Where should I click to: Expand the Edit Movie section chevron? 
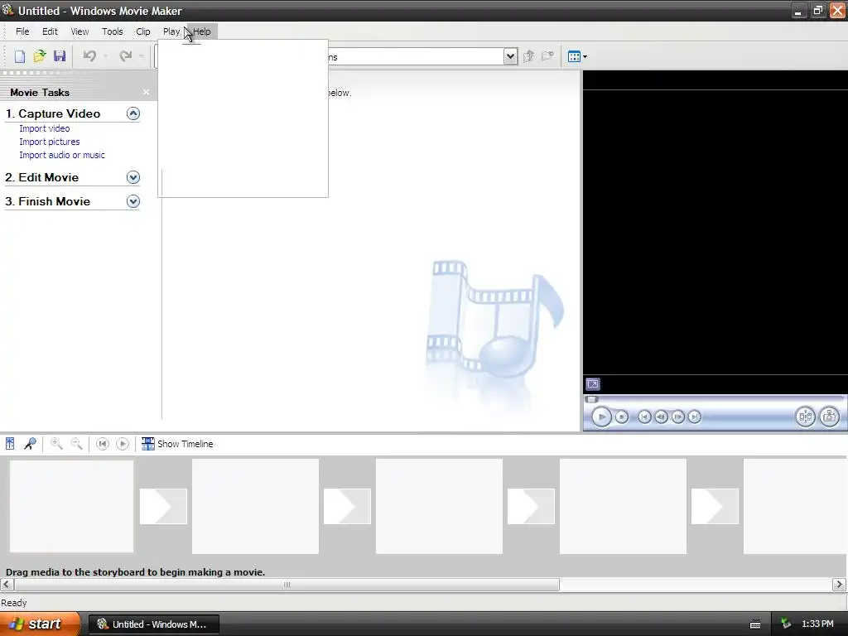click(133, 177)
